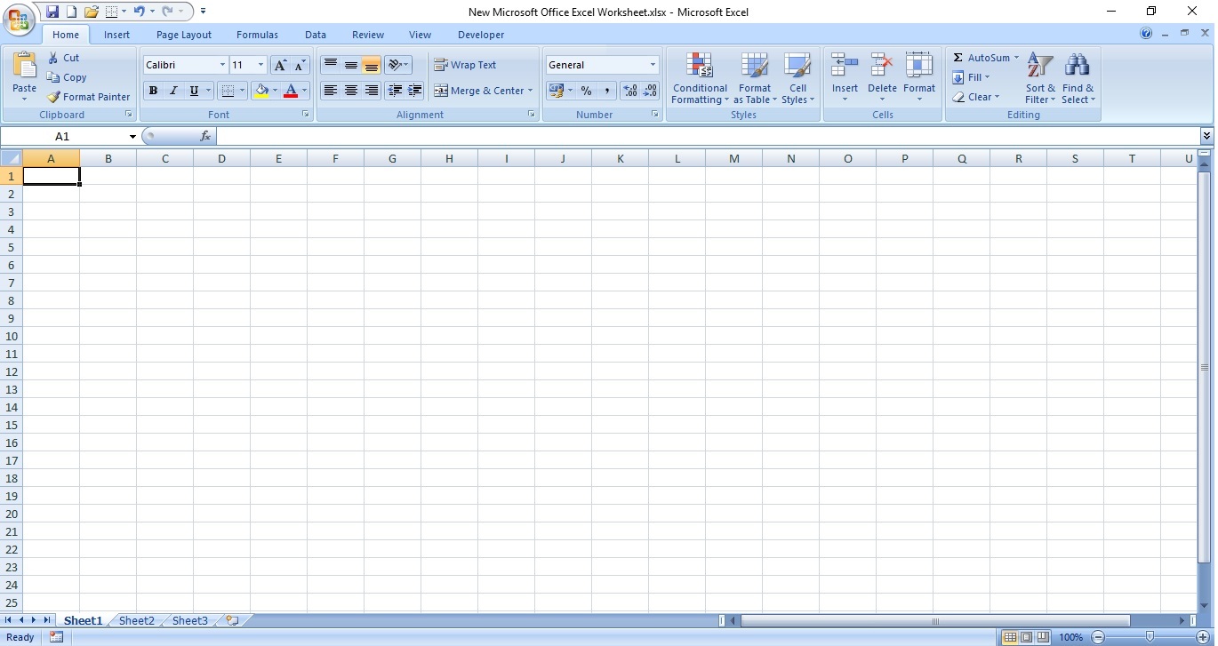The image size is (1218, 646).
Task: Open the Fill Color dropdown arrow
Action: point(276,91)
